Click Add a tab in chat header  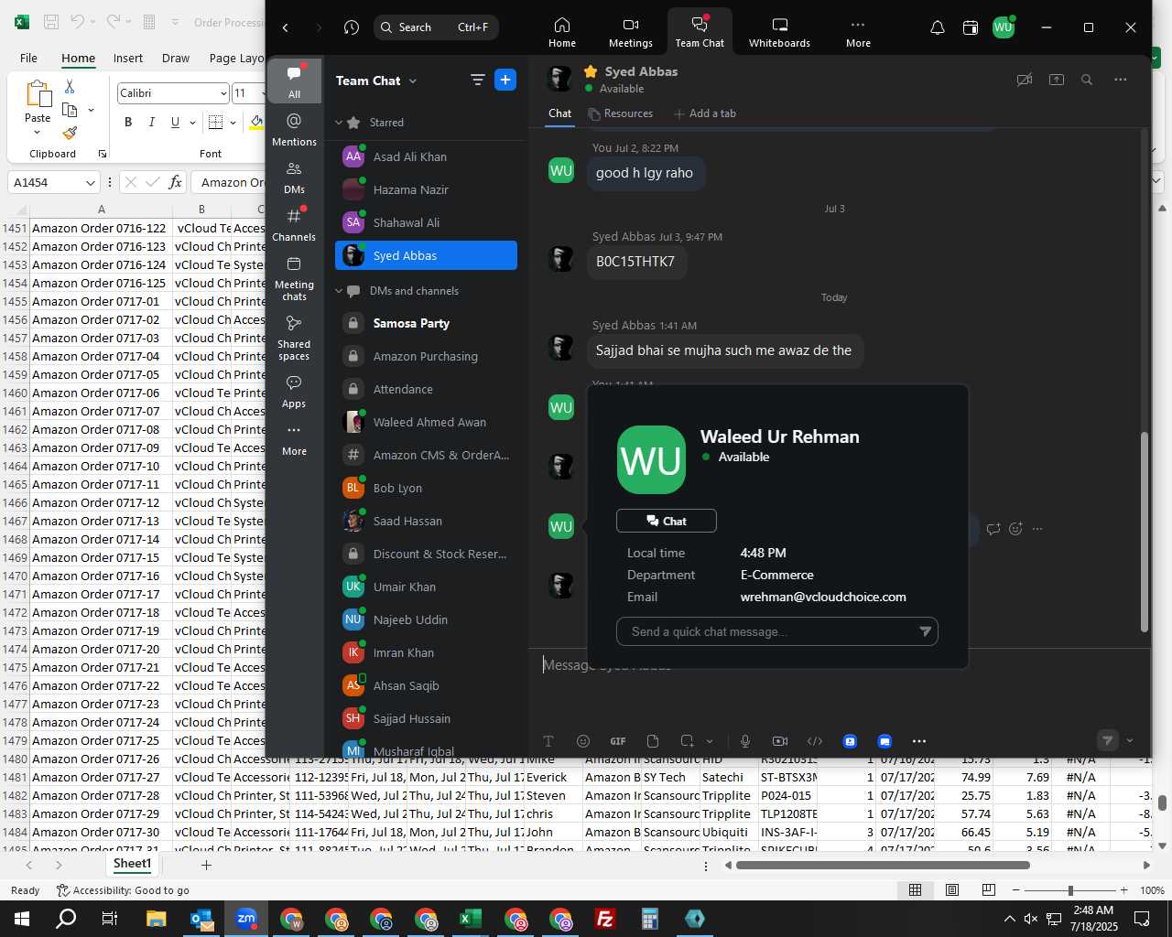pyautogui.click(x=704, y=113)
